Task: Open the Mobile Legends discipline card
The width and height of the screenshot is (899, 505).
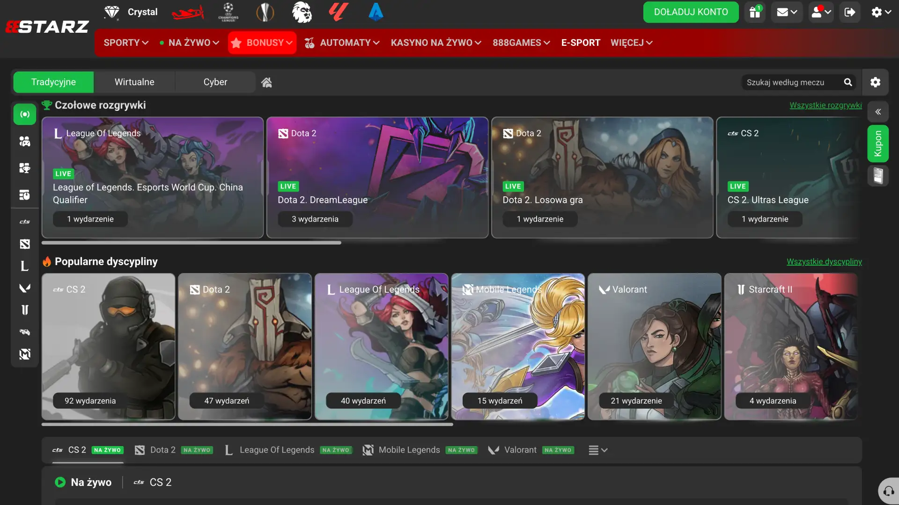Action: (x=518, y=346)
